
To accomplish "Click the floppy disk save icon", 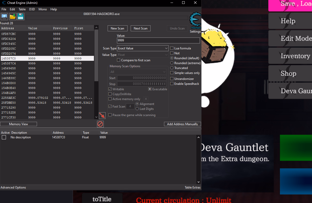I will (21, 17).
